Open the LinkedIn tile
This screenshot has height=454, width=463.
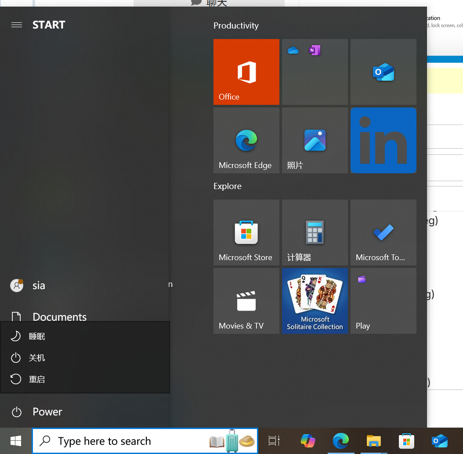(x=383, y=140)
